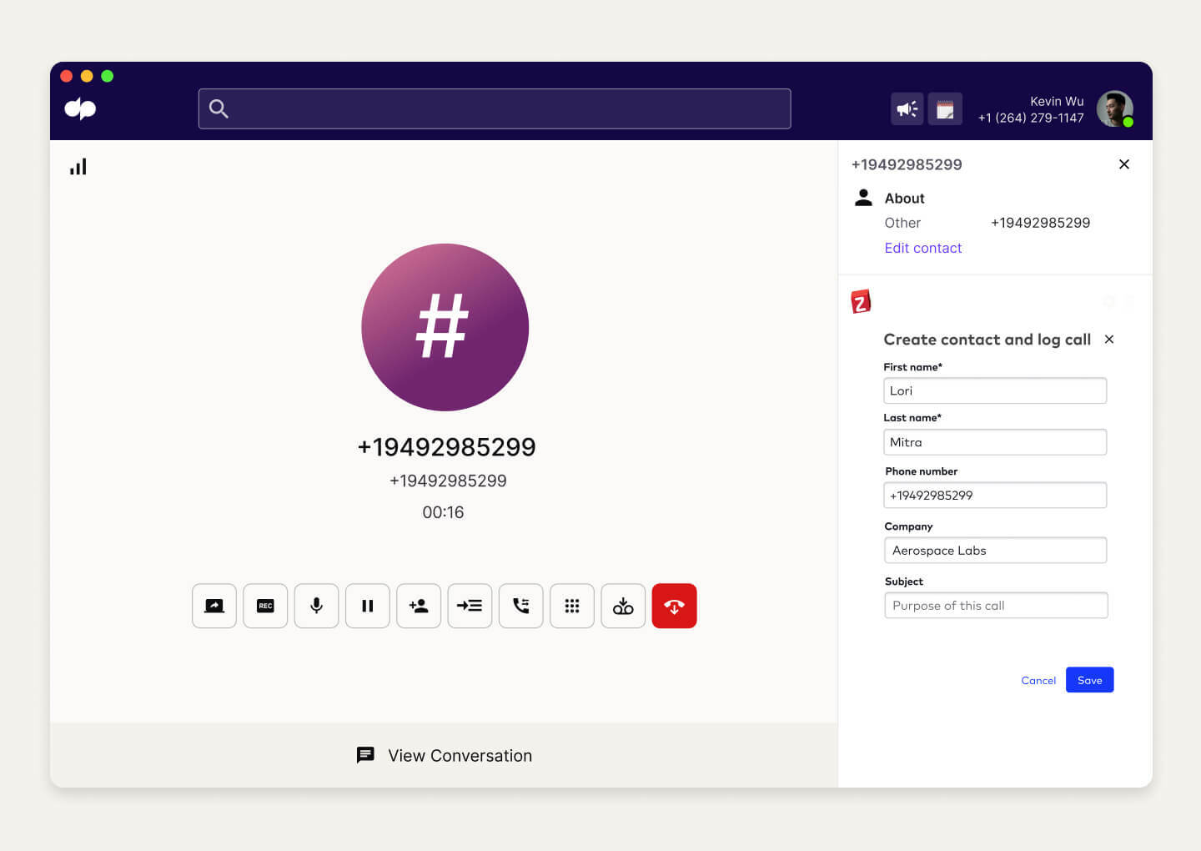Open the calendar notes icon in the header
The image size is (1201, 851).
pos(945,108)
